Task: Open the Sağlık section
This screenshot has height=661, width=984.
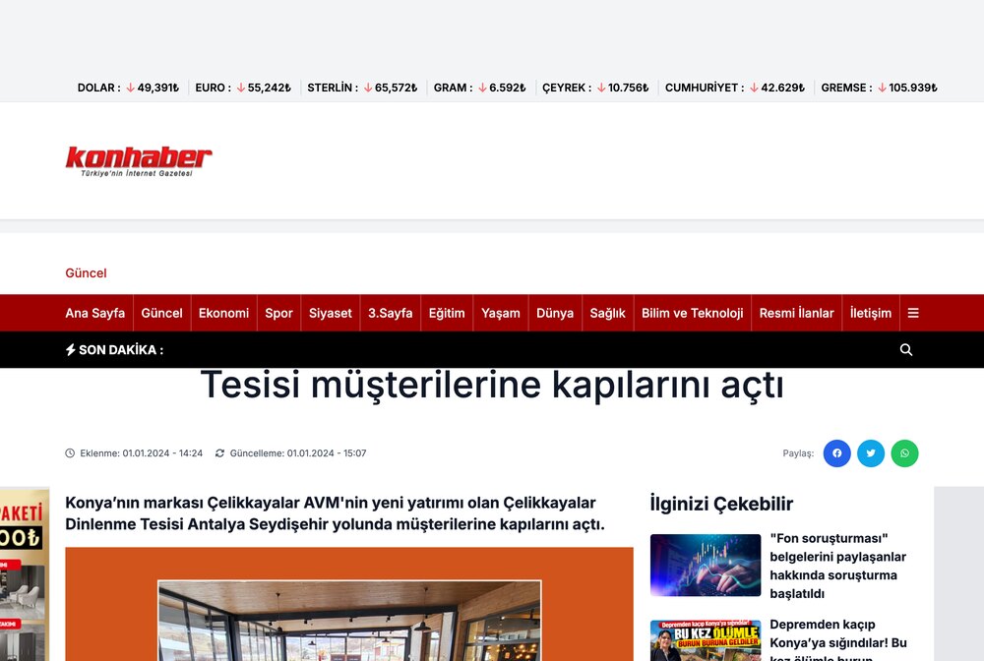Action: click(x=607, y=313)
